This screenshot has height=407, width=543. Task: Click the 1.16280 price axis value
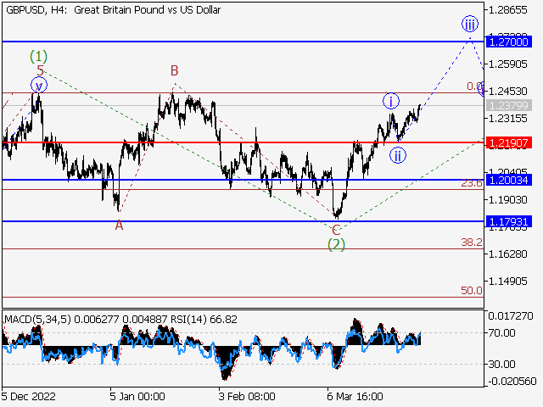507,254
